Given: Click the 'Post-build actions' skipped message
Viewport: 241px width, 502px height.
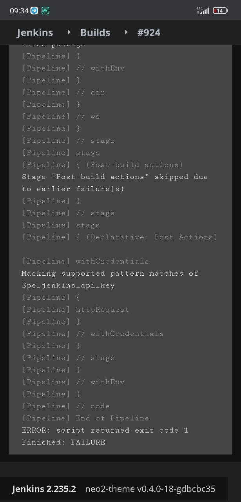Looking at the screenshot, I should (115, 183).
